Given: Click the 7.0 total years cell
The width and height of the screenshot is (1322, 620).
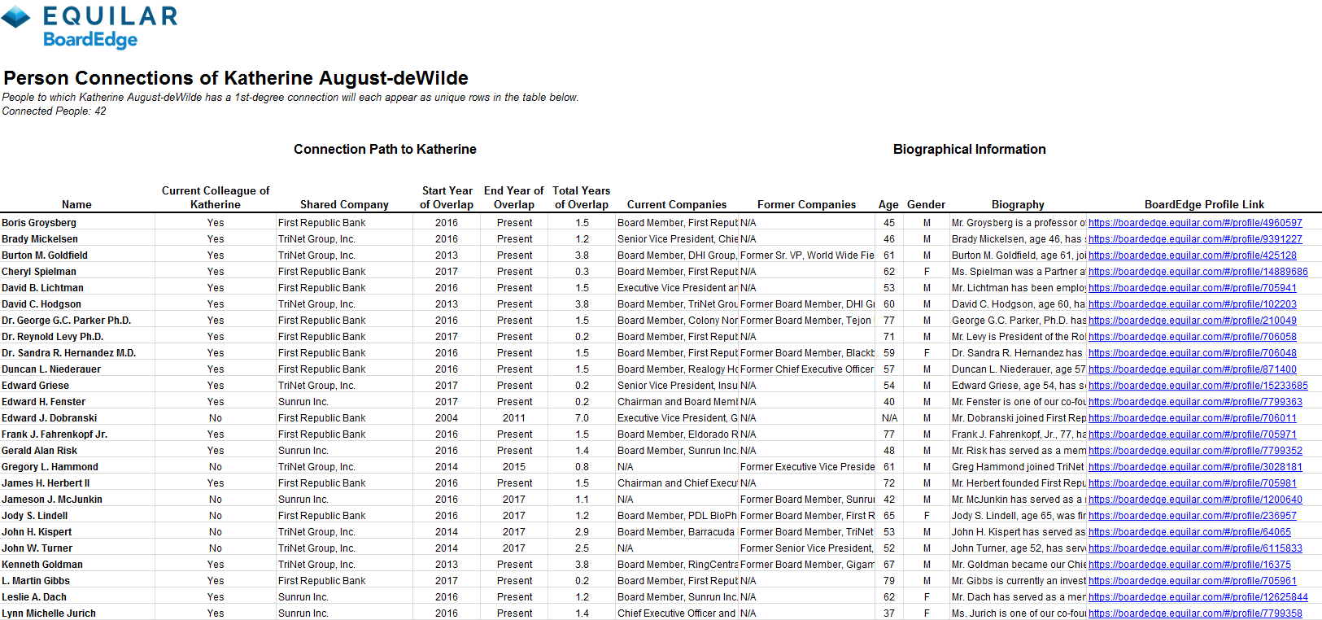Looking at the screenshot, I should 582,418.
